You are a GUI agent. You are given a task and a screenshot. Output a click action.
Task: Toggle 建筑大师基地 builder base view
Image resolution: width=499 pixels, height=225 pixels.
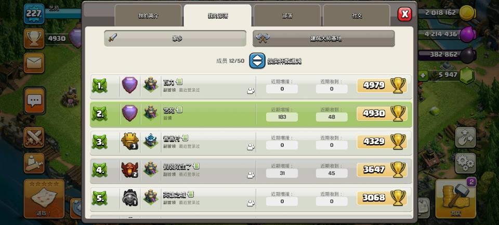pyautogui.click(x=324, y=38)
